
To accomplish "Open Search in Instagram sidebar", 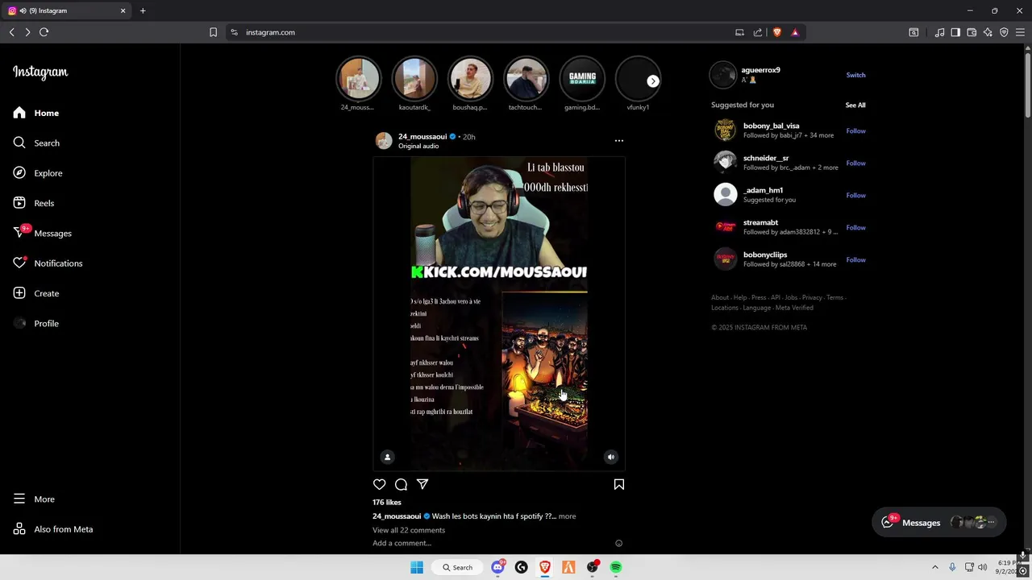I will coord(36,143).
